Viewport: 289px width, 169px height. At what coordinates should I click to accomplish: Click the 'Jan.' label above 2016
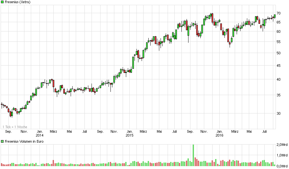pyautogui.click(x=220, y=131)
